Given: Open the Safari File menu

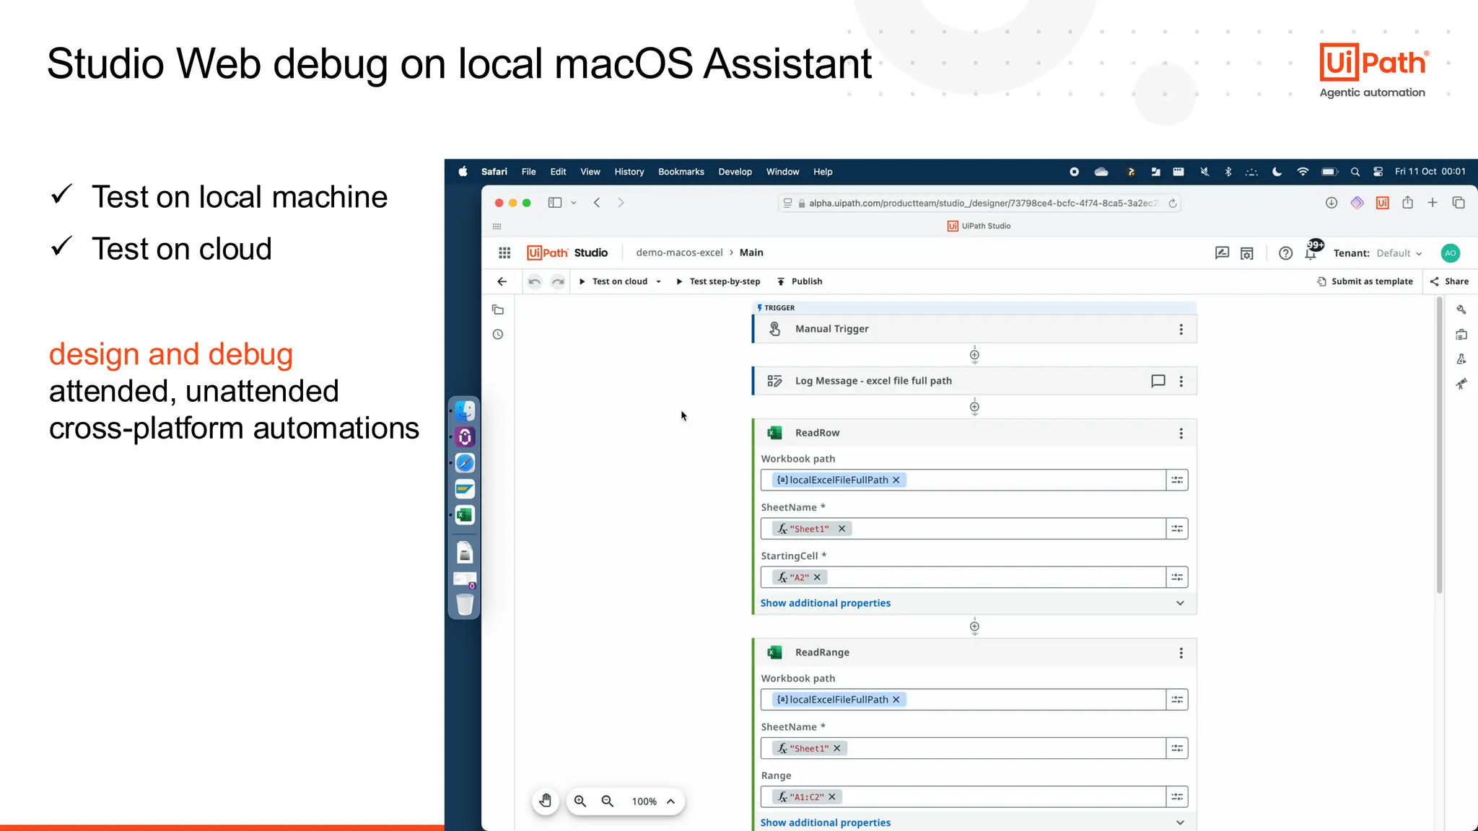Looking at the screenshot, I should [x=528, y=172].
